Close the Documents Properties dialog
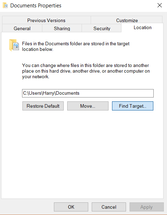167x215 pixels. click(160, 6)
